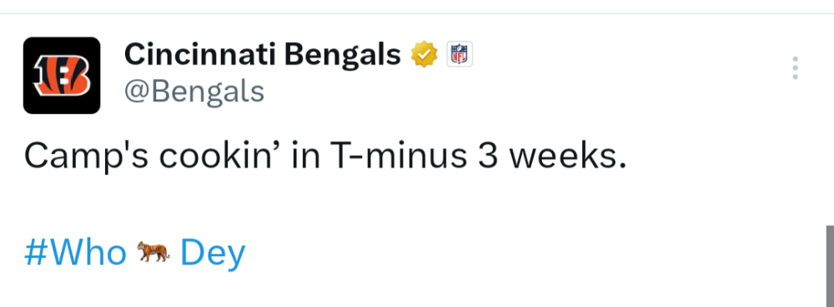Click the word weeks. in the tweet
This screenshot has height=307, width=834.
[x=567, y=156]
